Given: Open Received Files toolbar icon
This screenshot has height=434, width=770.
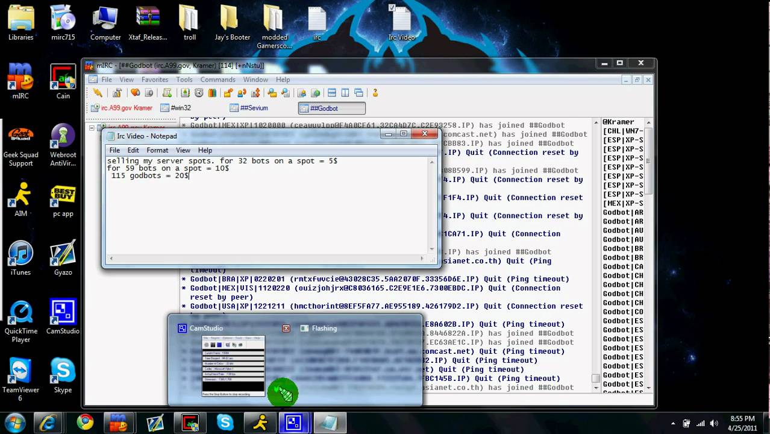Looking at the screenshot, I should pyautogui.click(x=272, y=93).
